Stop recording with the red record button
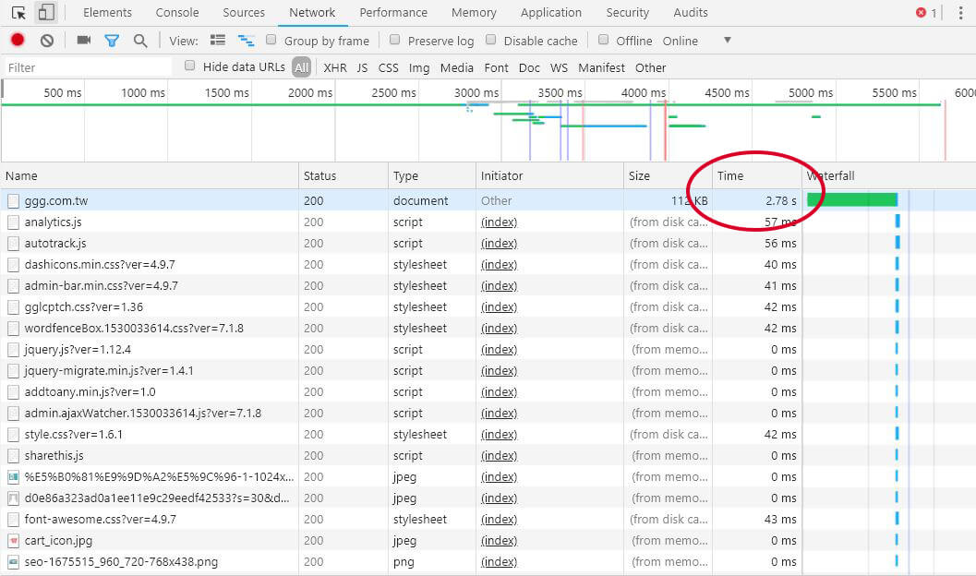Image resolution: width=976 pixels, height=576 pixels. click(18, 41)
